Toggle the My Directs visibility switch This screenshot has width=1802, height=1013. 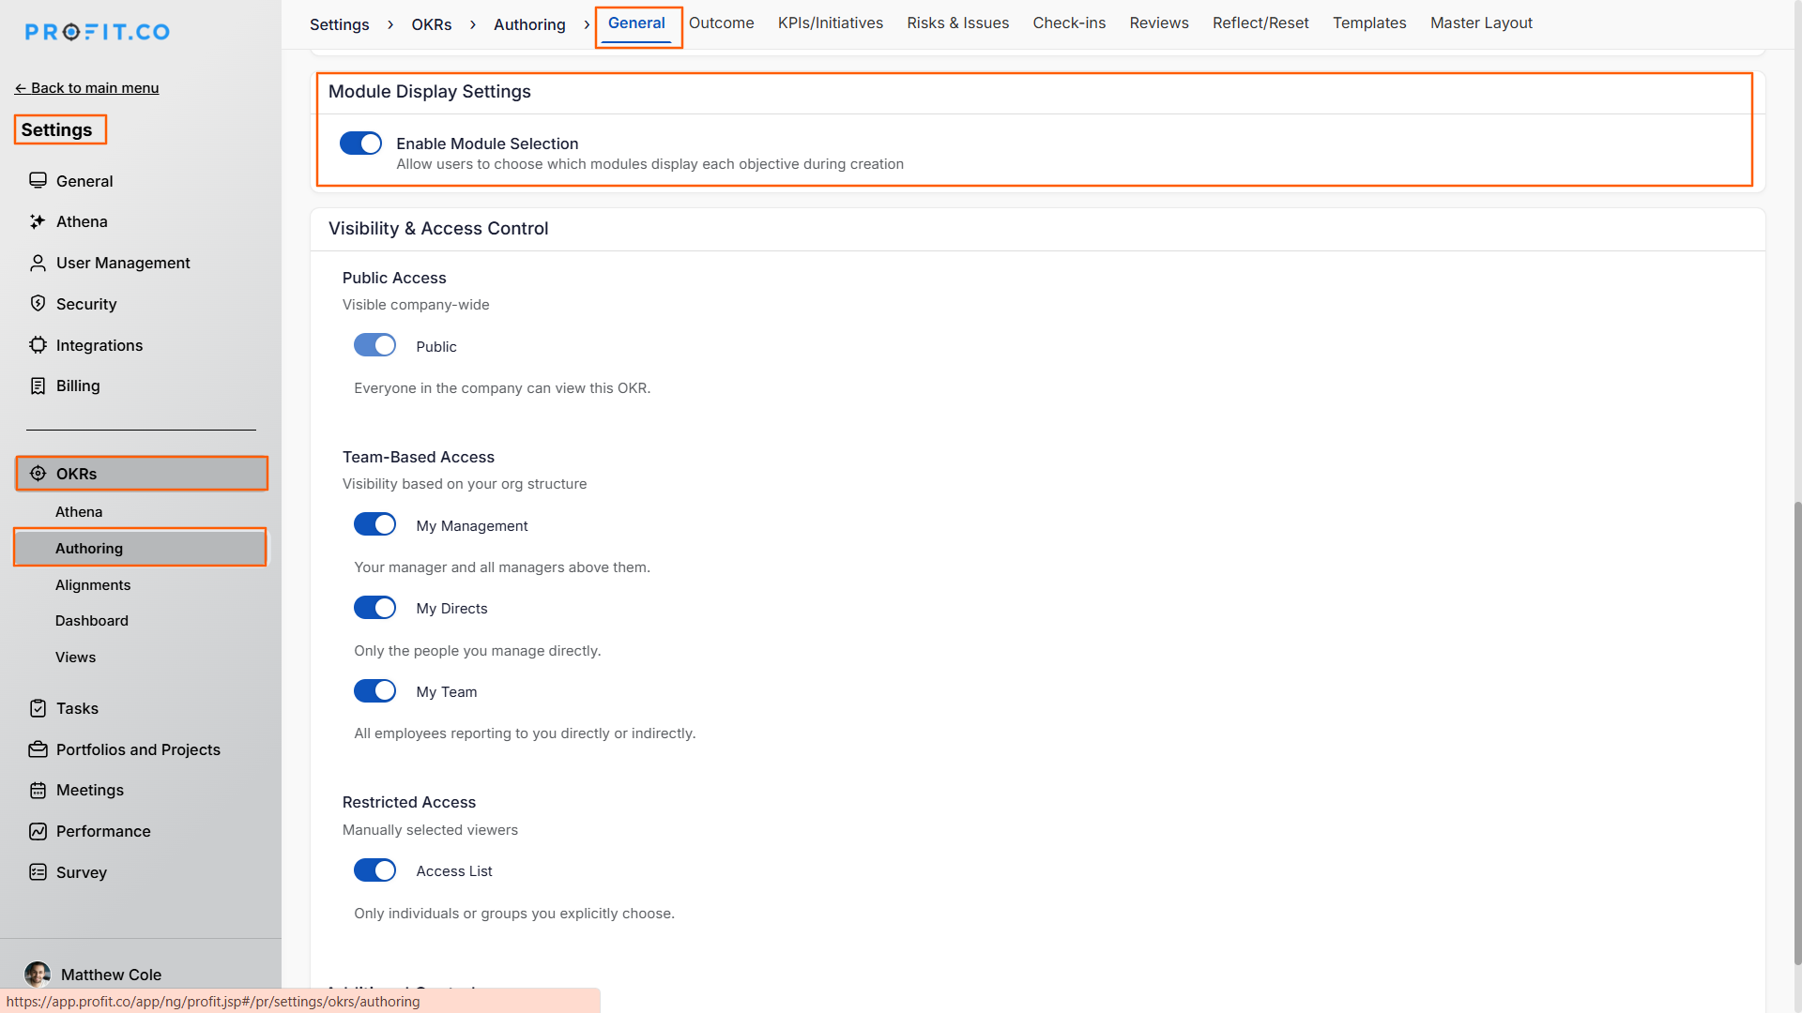click(374, 608)
